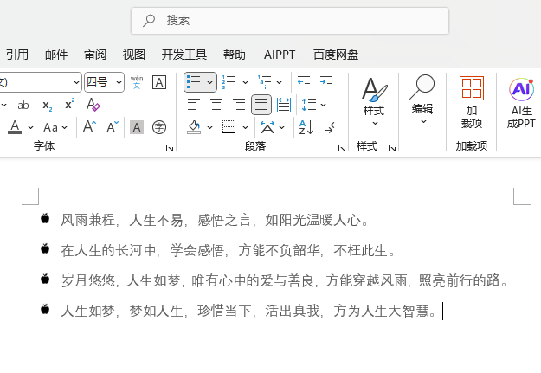Image resolution: width=541 pixels, height=373 pixels.
Task: Open the font color dropdown arrow
Action: (30, 127)
